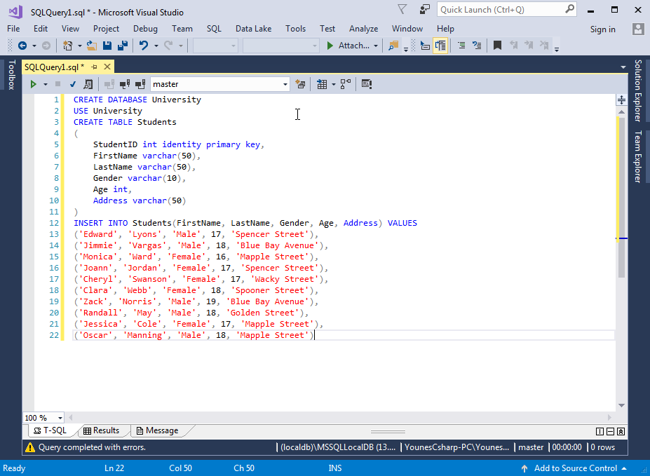Viewport: 650px width, 476px height.
Task: Click the Increase Indent icon
Action: 461,46
